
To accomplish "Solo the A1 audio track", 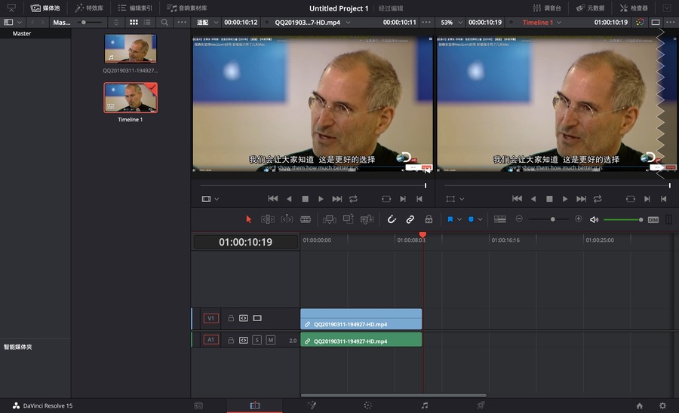I will tap(257, 340).
